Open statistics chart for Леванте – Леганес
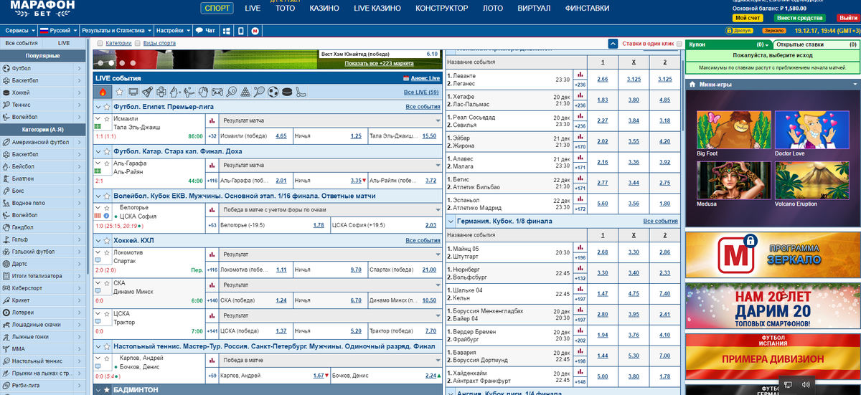Image resolution: width=861 pixels, height=395 pixels. [x=580, y=75]
